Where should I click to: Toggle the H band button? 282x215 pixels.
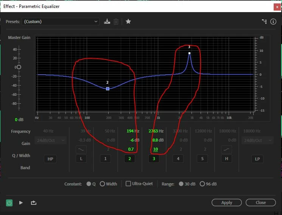[226, 159]
